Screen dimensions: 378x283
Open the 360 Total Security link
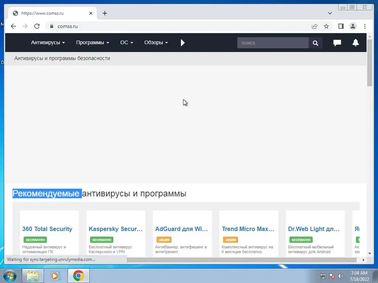47,229
